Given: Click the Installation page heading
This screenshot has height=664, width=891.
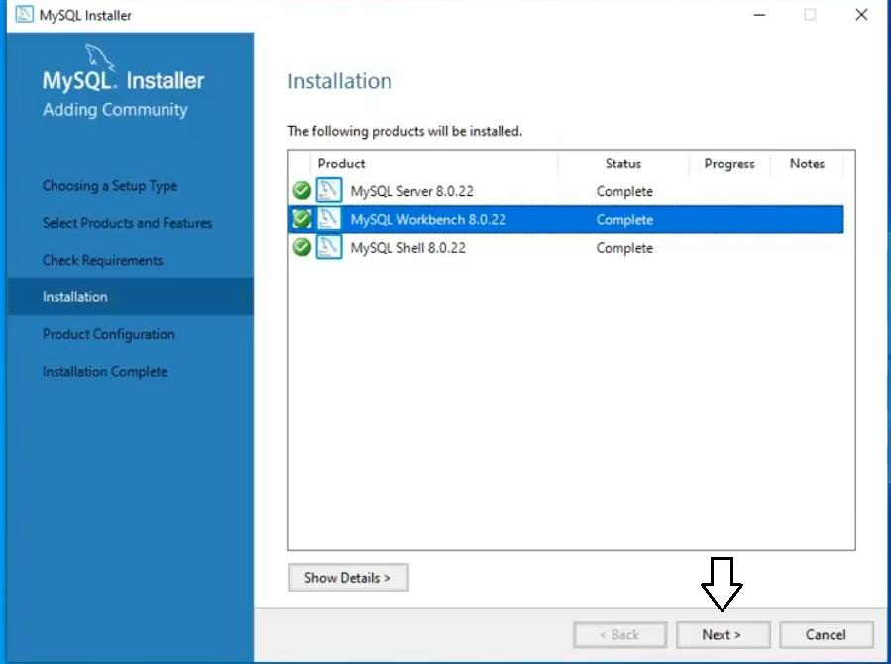Looking at the screenshot, I should point(340,81).
